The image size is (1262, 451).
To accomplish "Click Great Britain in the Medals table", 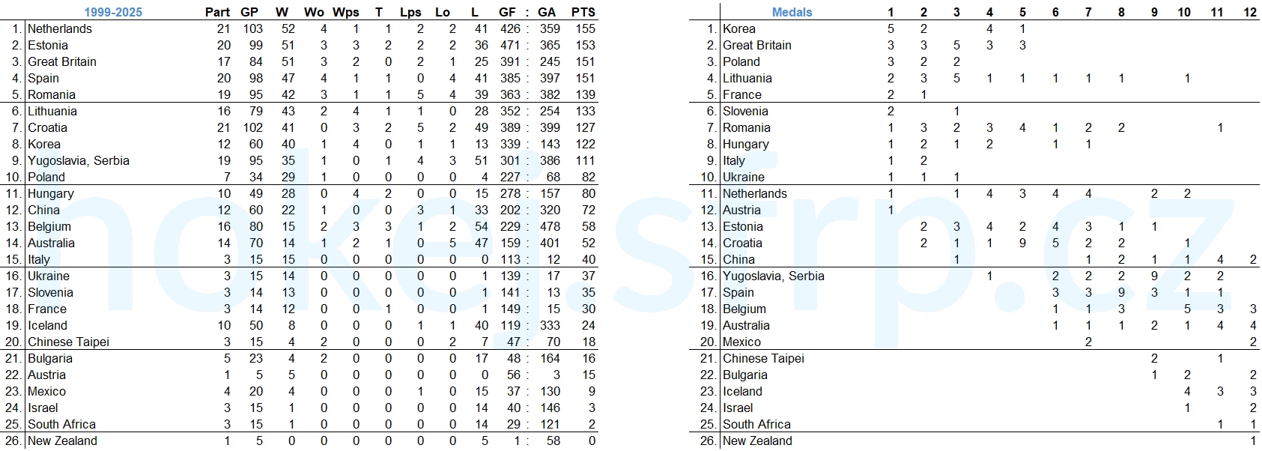I will point(757,45).
